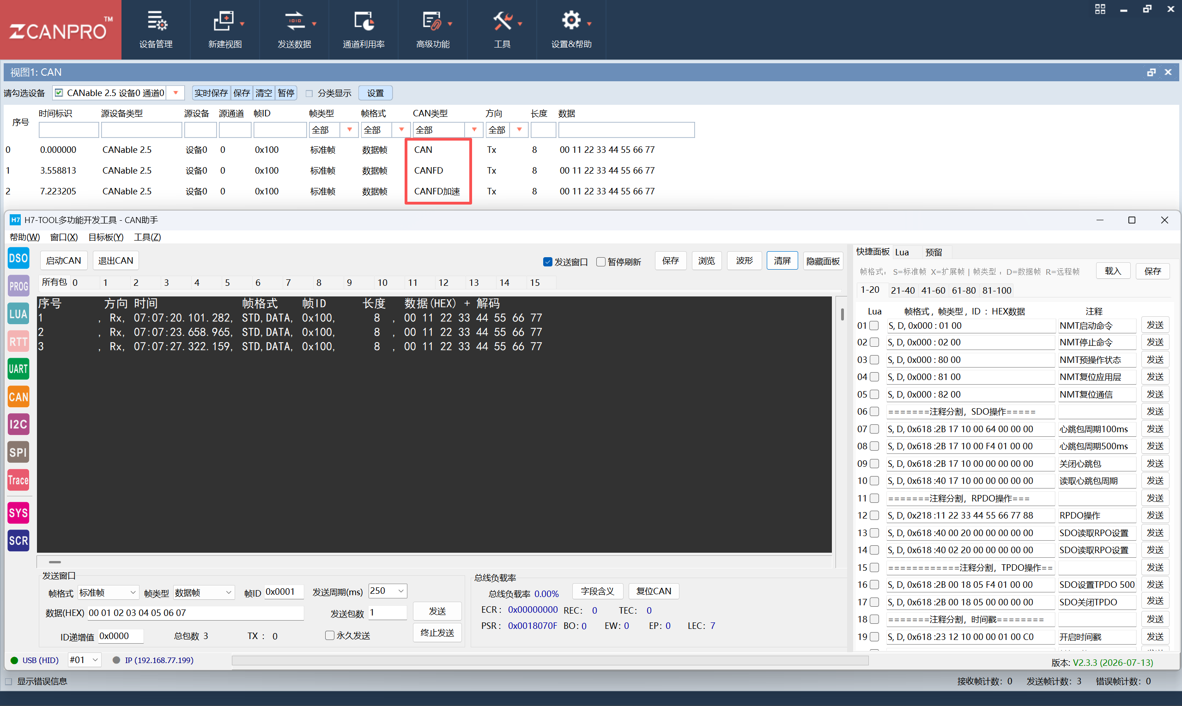Switch to 21-40 page tab

(903, 290)
